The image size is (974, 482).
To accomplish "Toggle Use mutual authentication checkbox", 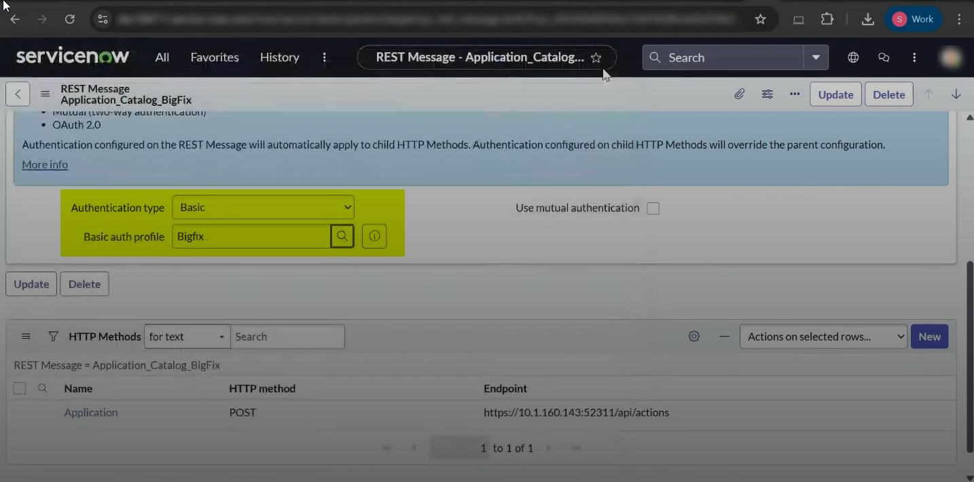I will (653, 208).
